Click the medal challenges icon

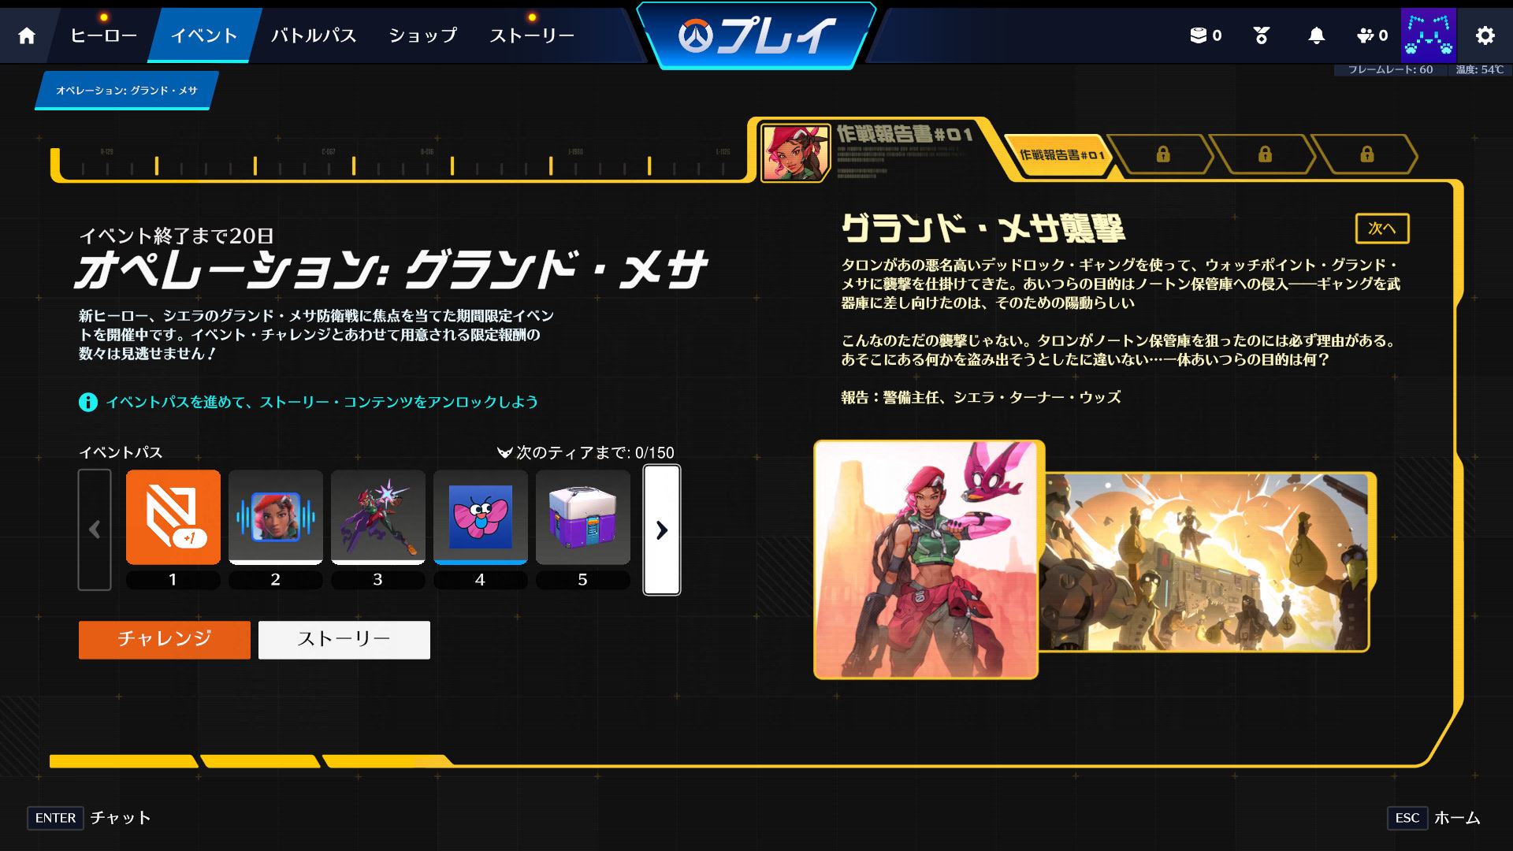tap(1261, 35)
